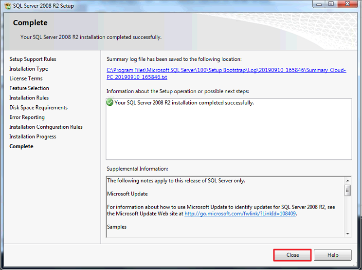Image resolution: width=362 pixels, height=270 pixels.
Task: Select the Installation Rules step
Action: click(29, 98)
